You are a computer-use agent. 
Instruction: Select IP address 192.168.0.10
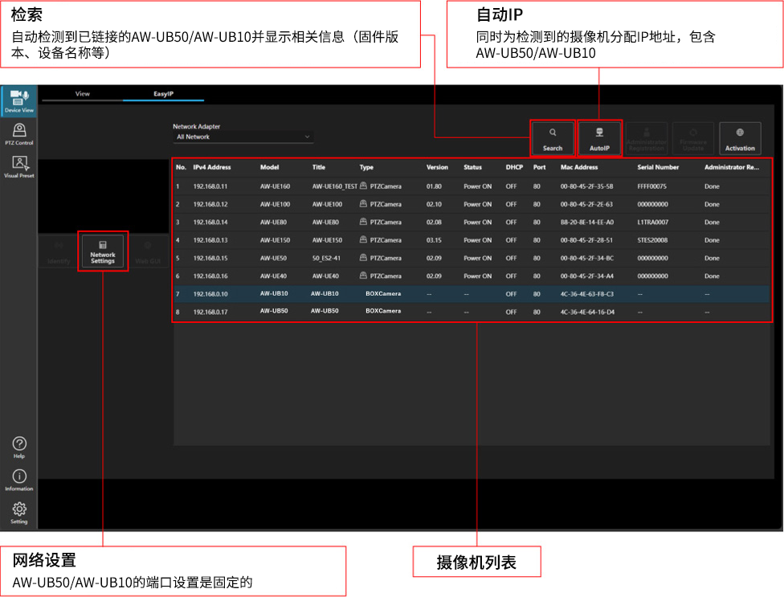[x=210, y=294]
